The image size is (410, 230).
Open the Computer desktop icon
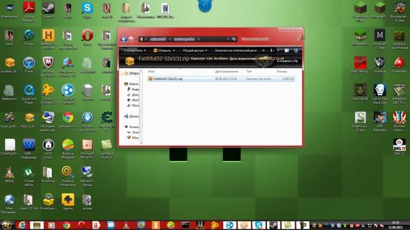click(10, 10)
